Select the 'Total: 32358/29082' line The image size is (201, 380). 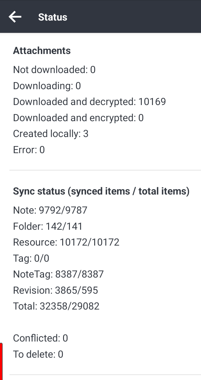[x=56, y=306]
